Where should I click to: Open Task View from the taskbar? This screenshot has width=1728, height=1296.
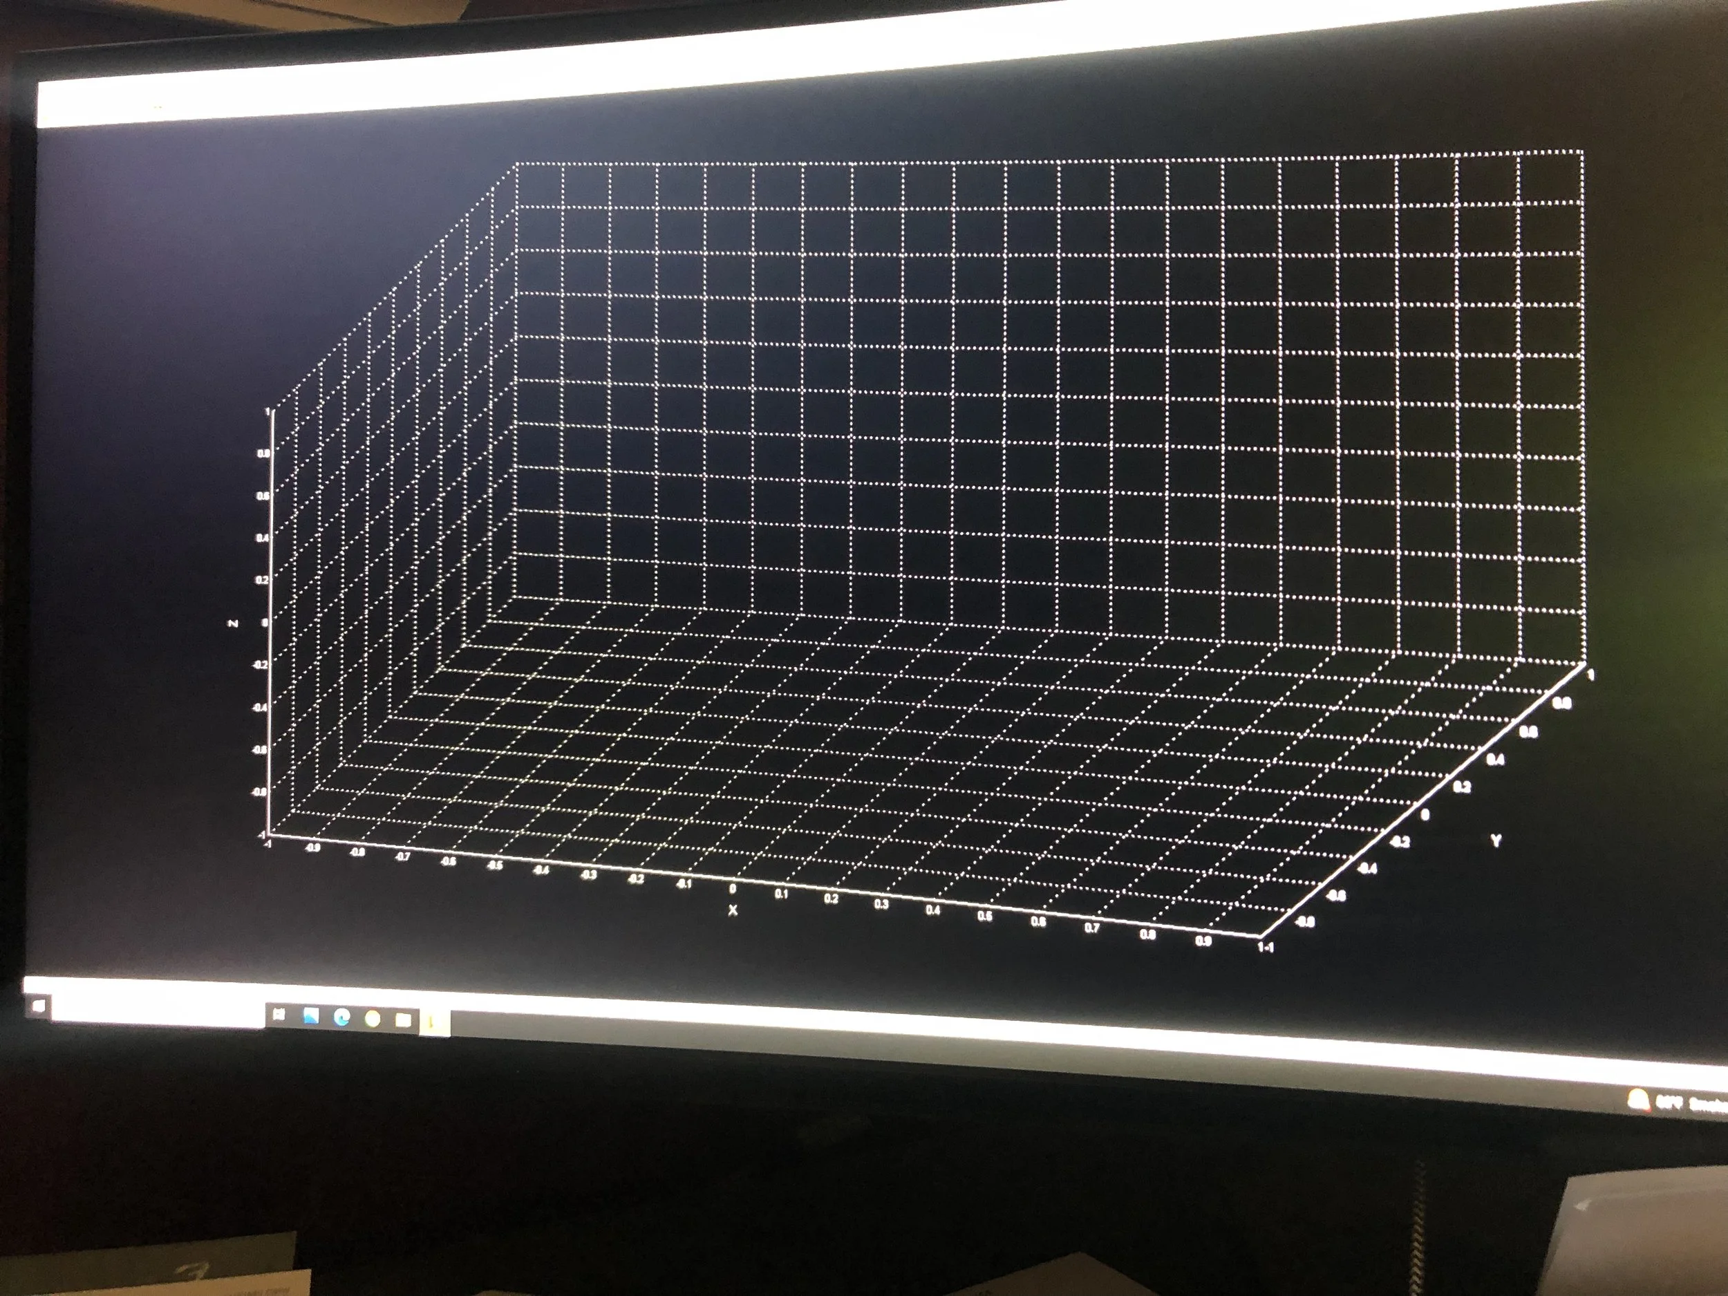279,1015
